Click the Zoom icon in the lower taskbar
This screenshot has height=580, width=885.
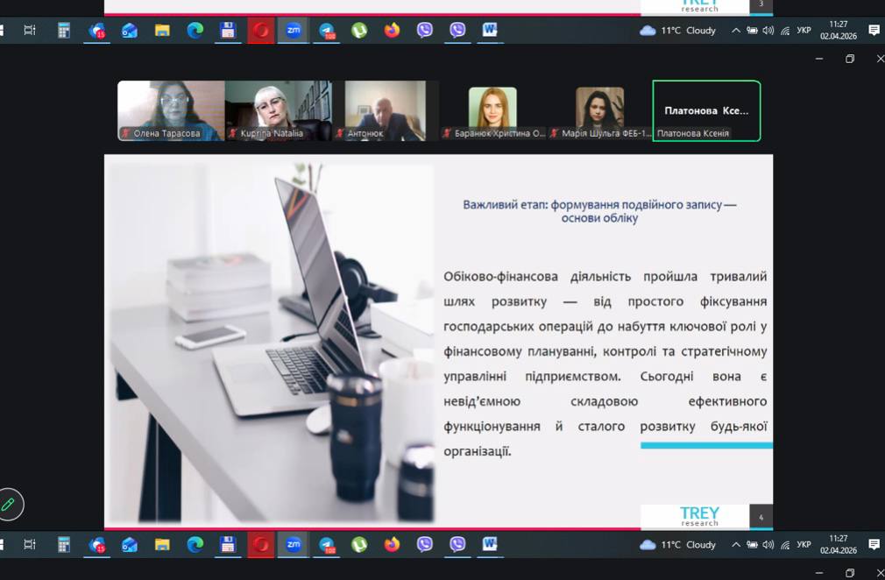pos(294,544)
